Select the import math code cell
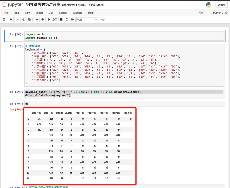This screenshot has height=188, width=230. tap(124, 36)
